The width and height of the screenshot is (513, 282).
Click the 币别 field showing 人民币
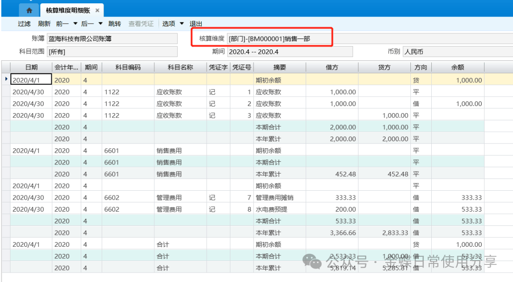456,51
